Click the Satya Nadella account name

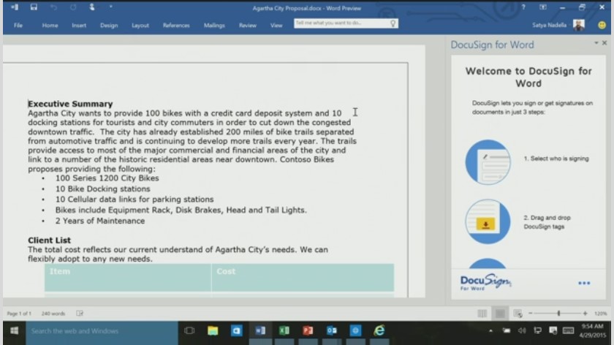coord(549,25)
